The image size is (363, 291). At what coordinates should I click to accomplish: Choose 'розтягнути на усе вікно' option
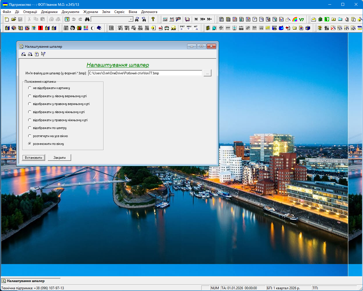pyautogui.click(x=30, y=136)
